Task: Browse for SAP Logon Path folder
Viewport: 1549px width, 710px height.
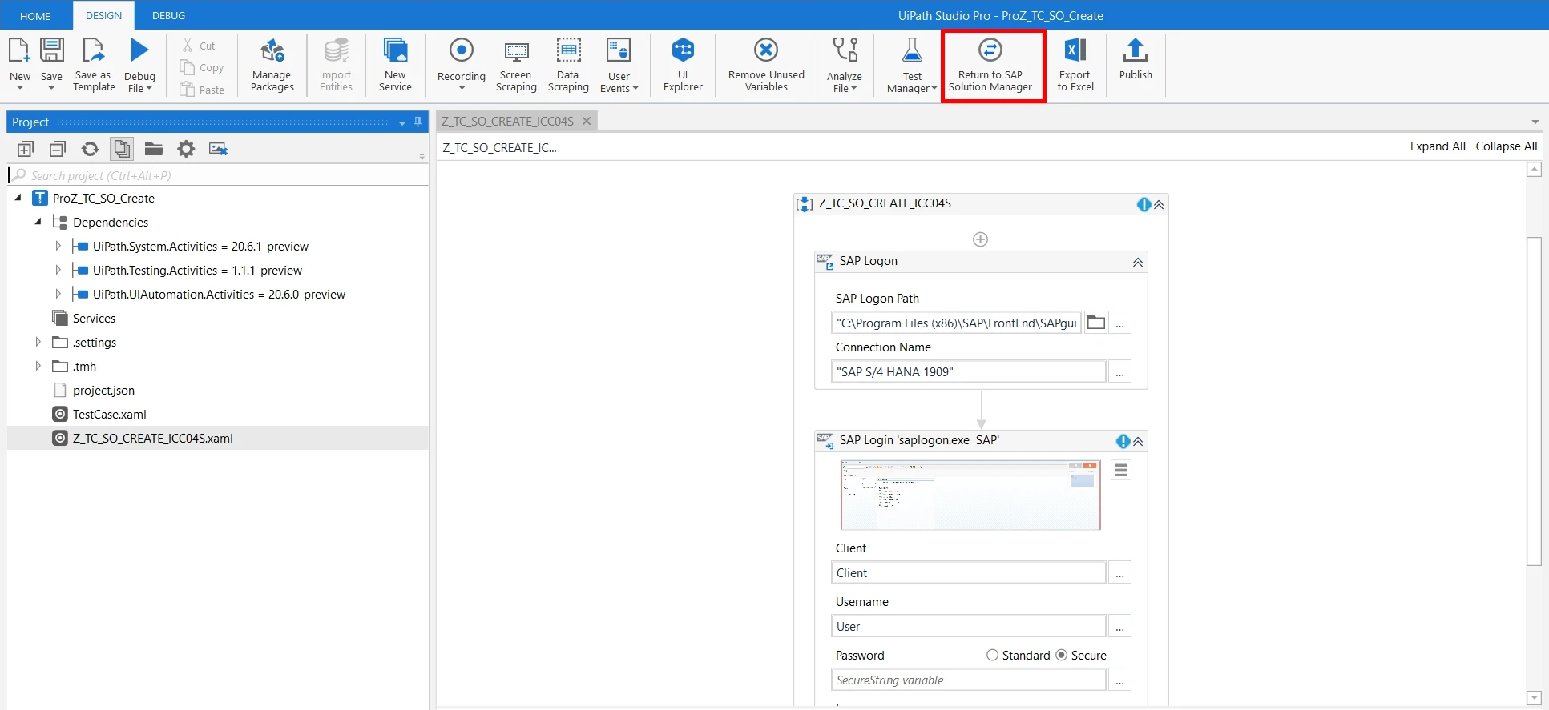Action: tap(1095, 323)
